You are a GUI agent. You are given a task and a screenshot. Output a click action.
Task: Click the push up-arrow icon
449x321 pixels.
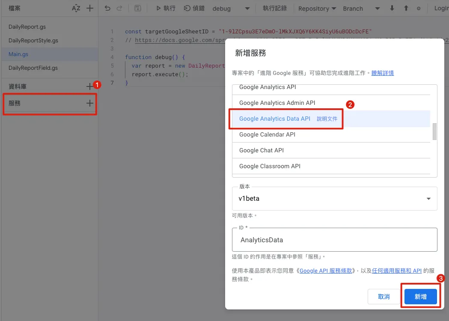tap(406, 8)
